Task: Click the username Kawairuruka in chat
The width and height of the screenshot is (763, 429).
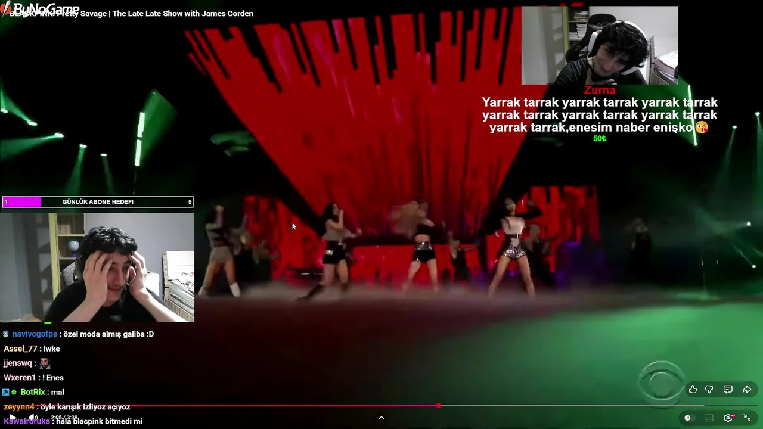Action: point(27,421)
